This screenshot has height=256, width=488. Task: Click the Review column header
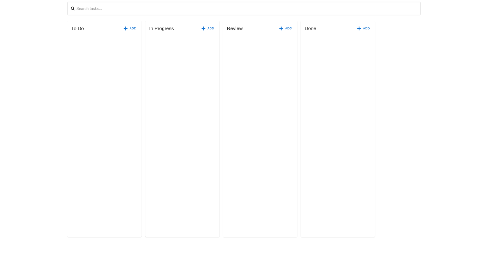coord(235,28)
